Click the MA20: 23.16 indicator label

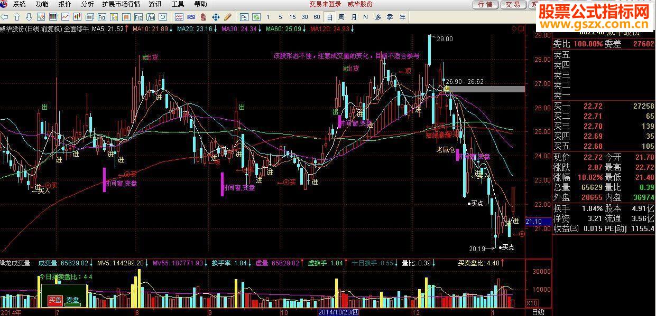(x=195, y=29)
